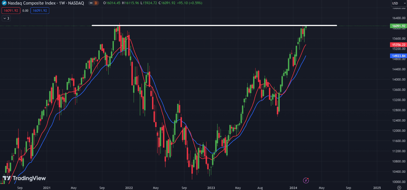
Task: Click the green 16091.92 current price label
Action: click(398, 26)
